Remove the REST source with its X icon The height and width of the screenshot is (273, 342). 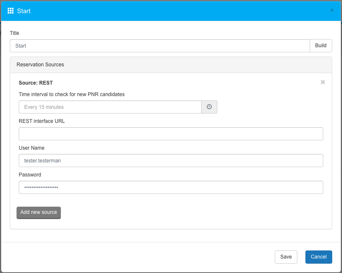tap(323, 82)
